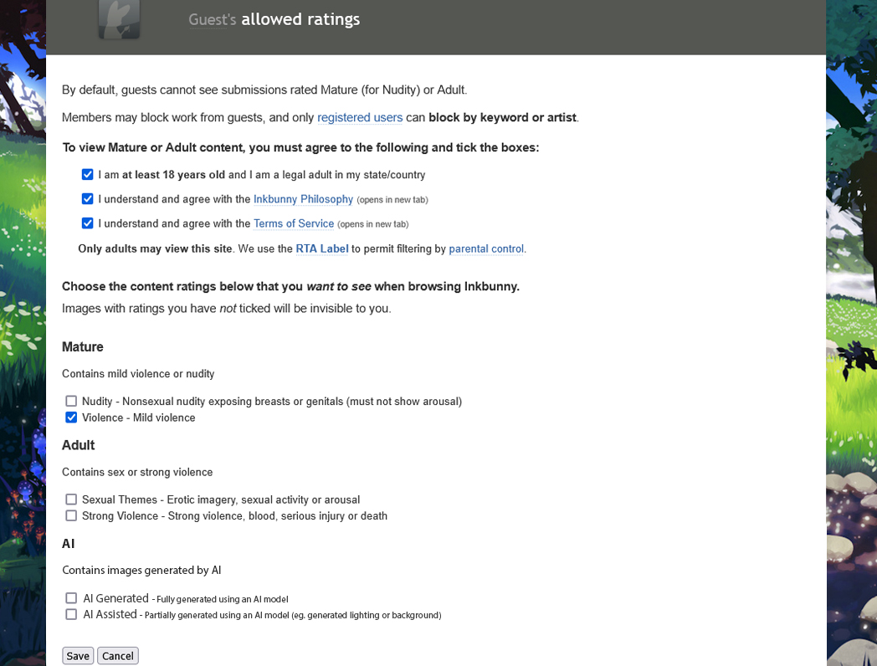This screenshot has height=666, width=877.
Task: Click the Nudity option label text
Action: pyautogui.click(x=271, y=402)
